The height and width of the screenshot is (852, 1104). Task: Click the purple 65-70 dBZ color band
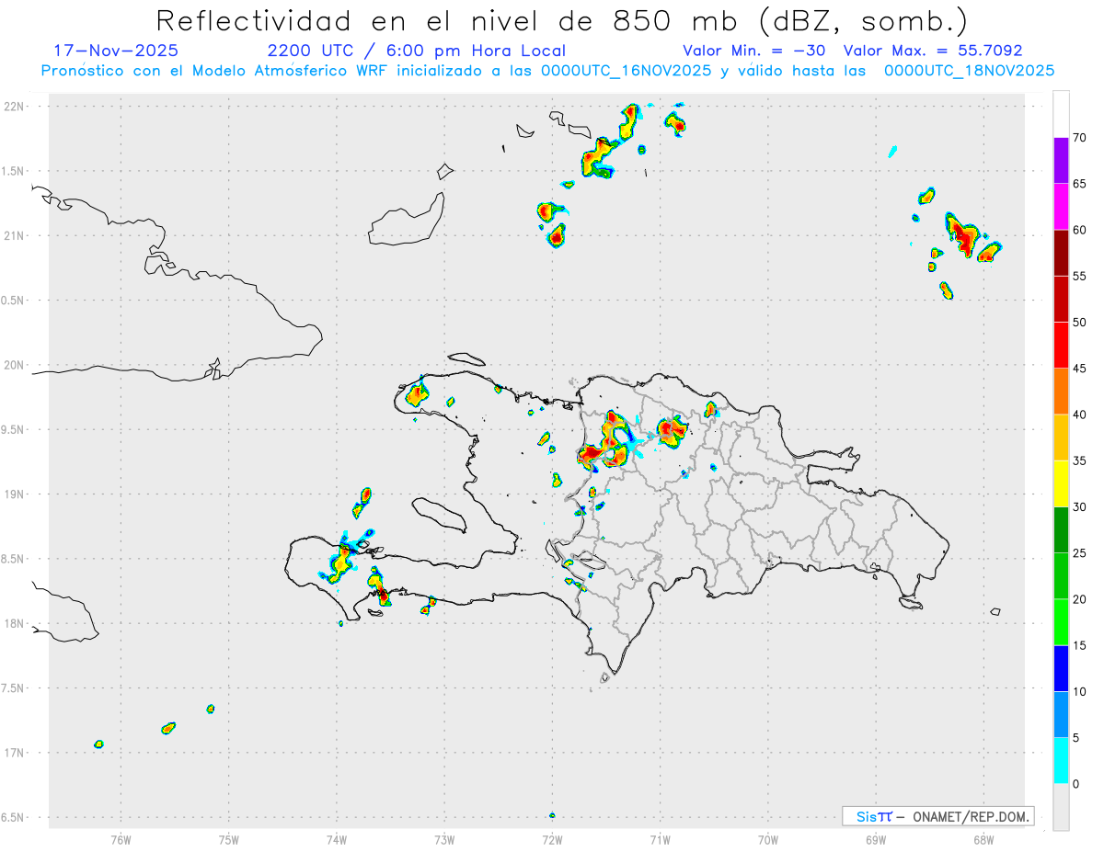coord(1061,161)
